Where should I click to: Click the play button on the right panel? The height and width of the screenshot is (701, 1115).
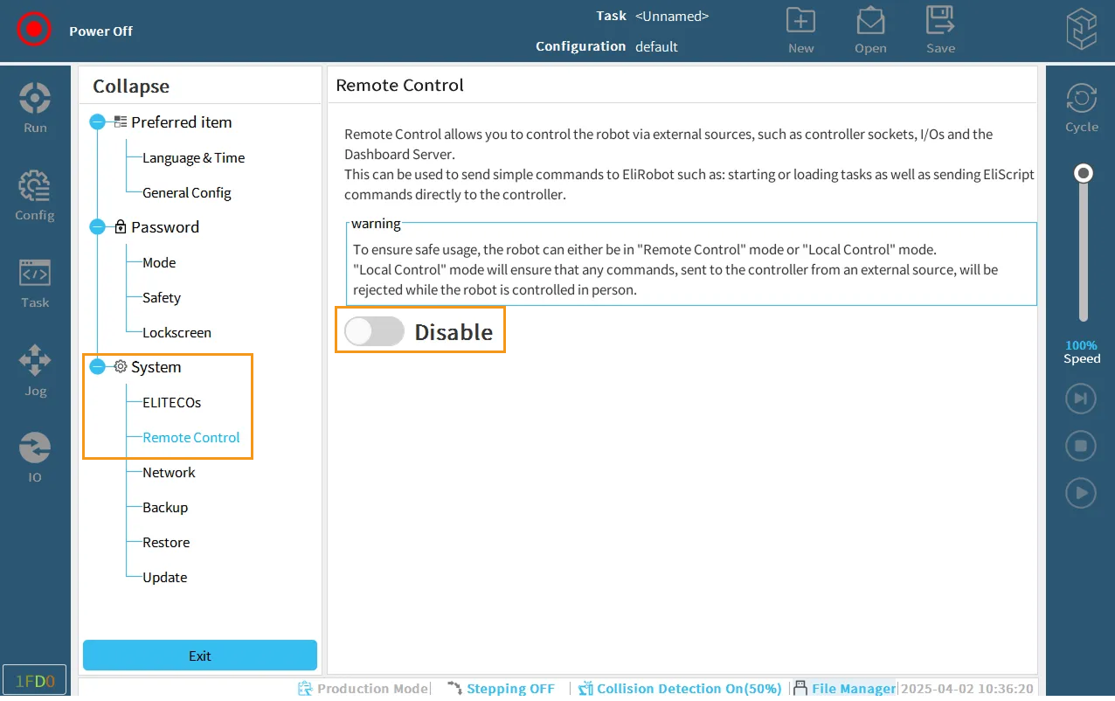pos(1081,493)
